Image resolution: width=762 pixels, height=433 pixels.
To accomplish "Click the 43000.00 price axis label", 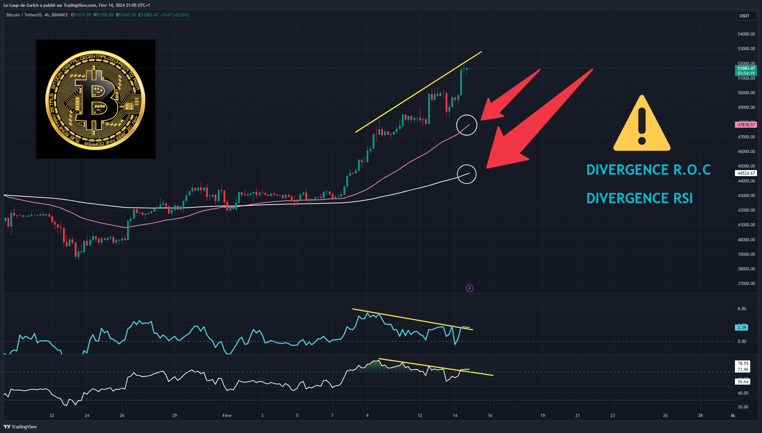I will (746, 196).
